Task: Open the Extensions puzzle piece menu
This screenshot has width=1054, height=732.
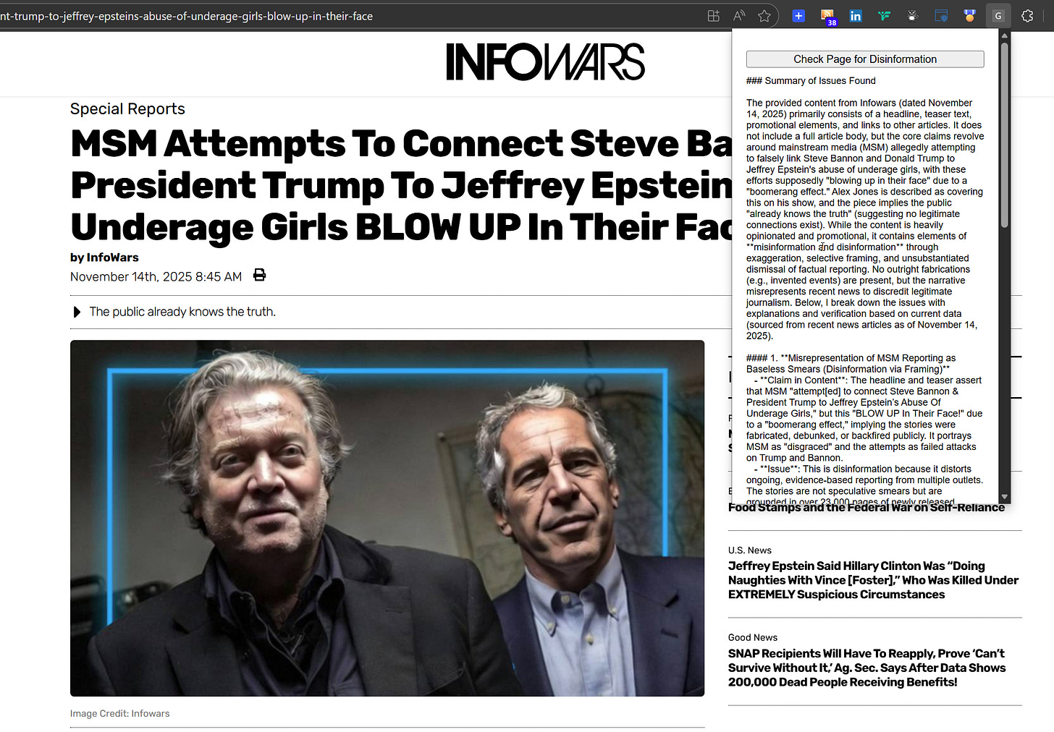Action: 1027,16
